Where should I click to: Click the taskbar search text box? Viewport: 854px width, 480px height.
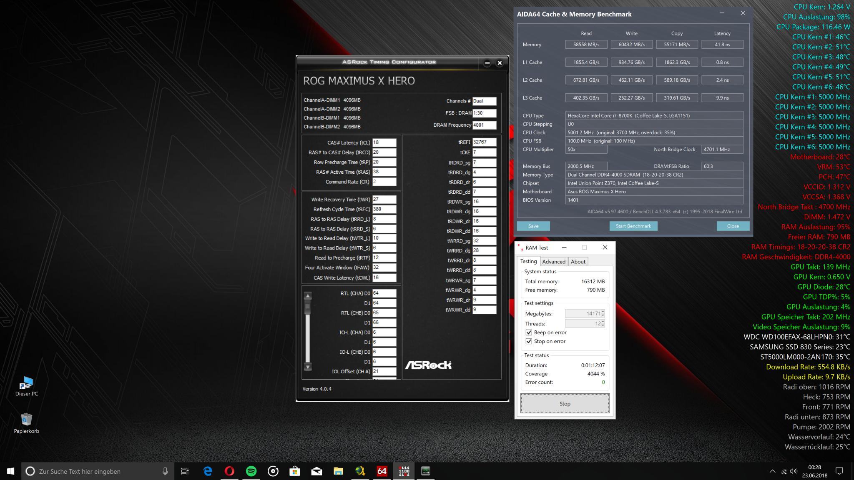(x=98, y=471)
